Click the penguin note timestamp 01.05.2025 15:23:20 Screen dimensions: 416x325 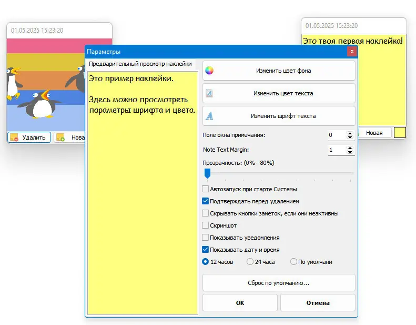click(37, 31)
